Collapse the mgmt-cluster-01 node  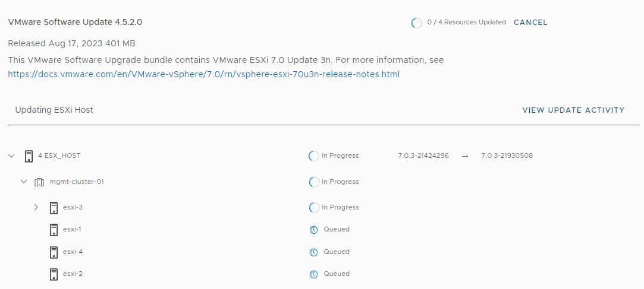pyautogui.click(x=24, y=182)
